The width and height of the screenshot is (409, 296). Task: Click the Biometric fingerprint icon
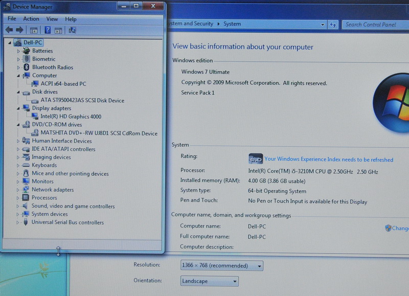(27, 59)
